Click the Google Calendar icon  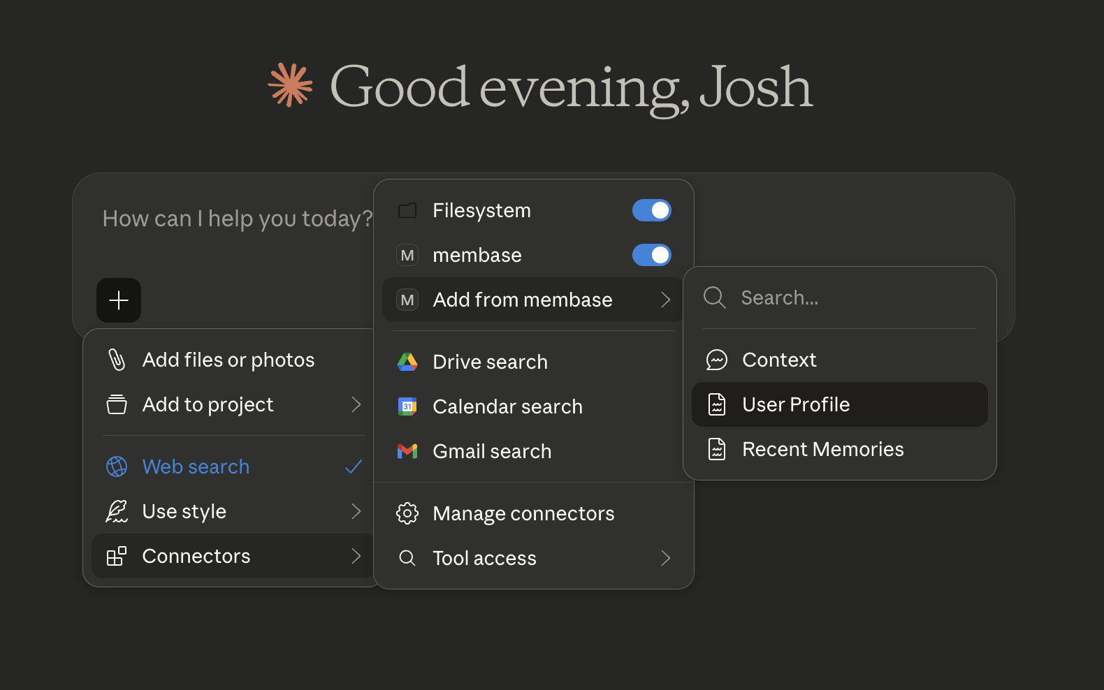click(407, 406)
